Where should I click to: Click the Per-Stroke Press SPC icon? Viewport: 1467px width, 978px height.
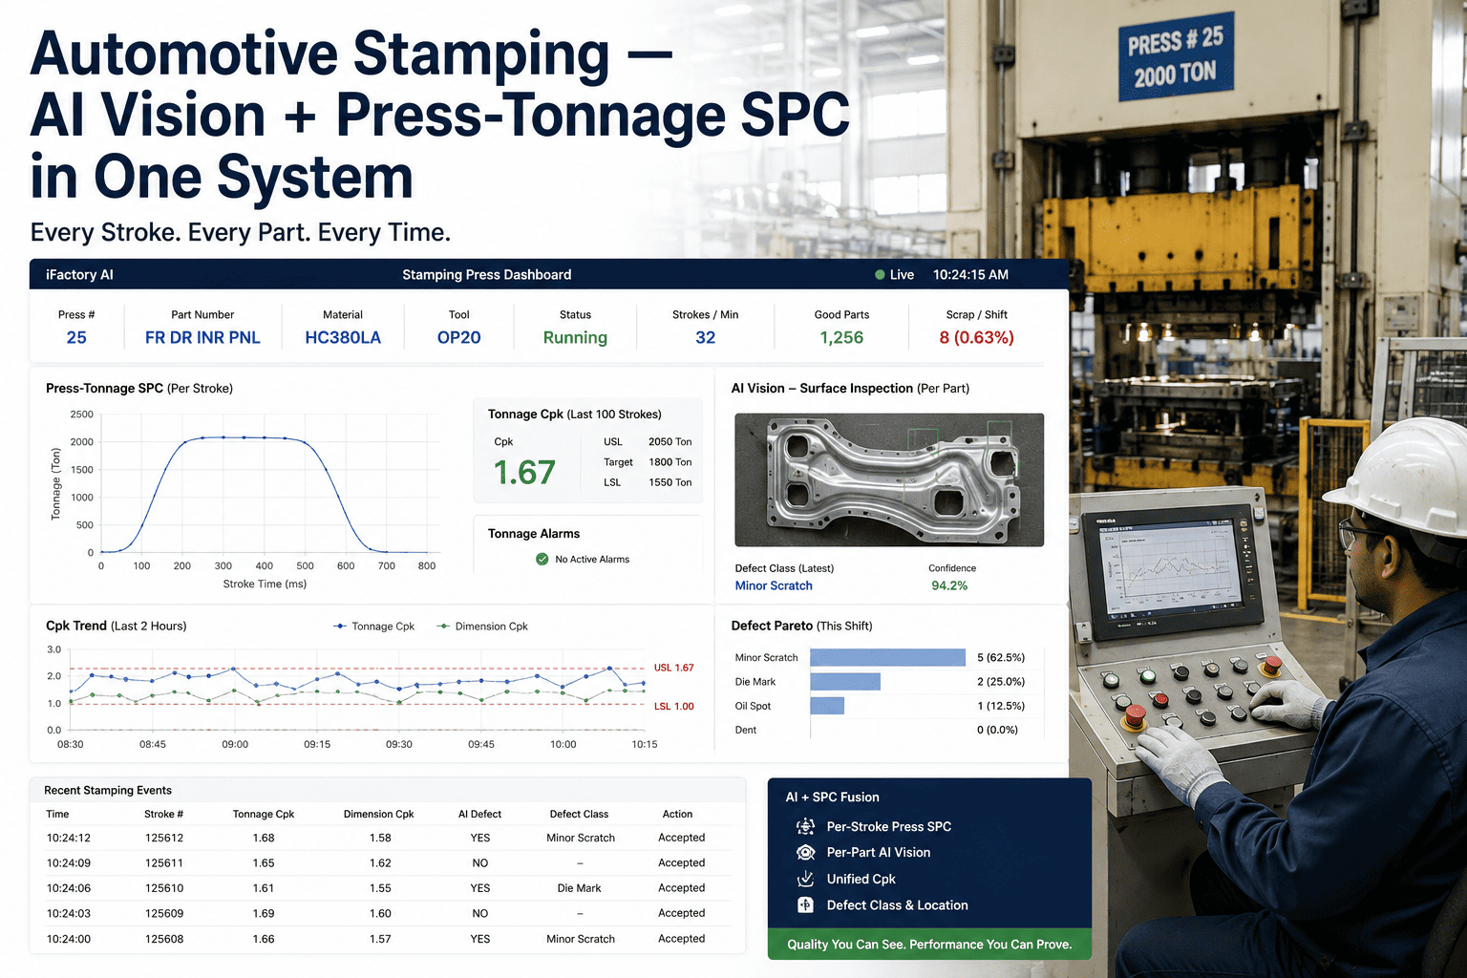(806, 826)
